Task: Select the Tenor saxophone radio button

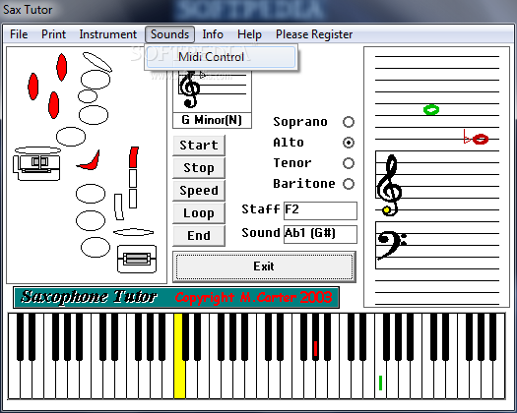Action: pos(349,163)
